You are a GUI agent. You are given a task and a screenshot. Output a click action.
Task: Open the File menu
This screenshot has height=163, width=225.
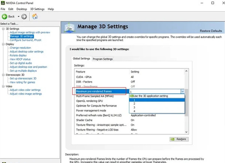pos(3,9)
